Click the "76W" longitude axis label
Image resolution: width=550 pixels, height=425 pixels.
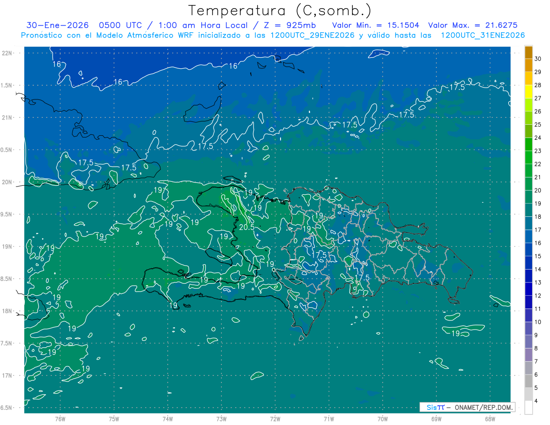(x=60, y=419)
